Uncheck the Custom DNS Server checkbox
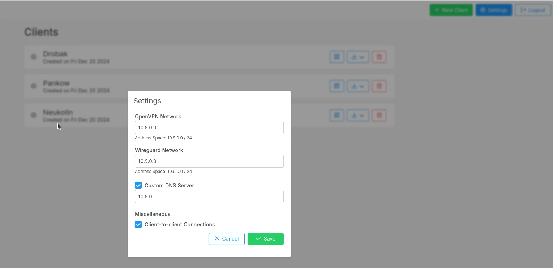 [138, 185]
